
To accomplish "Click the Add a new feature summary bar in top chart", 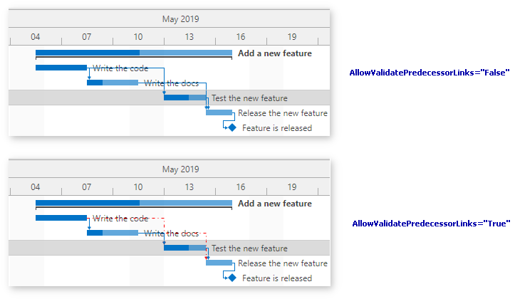I will [x=134, y=53].
